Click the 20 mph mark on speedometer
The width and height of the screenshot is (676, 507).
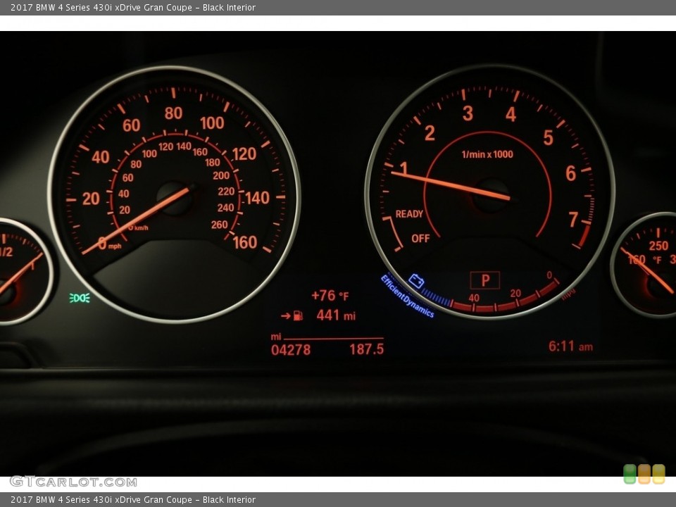91,199
